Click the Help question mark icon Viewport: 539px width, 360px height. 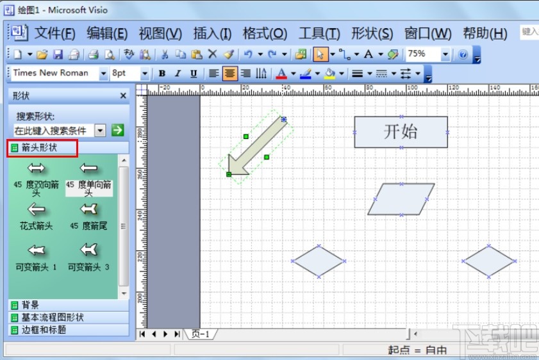[463, 54]
